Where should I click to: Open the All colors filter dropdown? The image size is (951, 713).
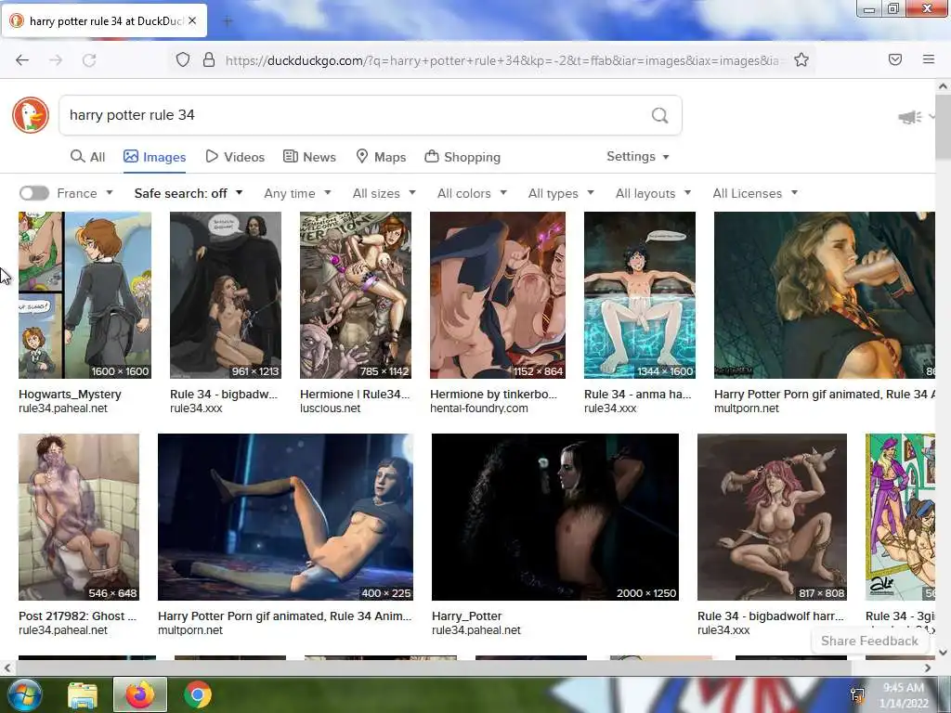(x=472, y=193)
